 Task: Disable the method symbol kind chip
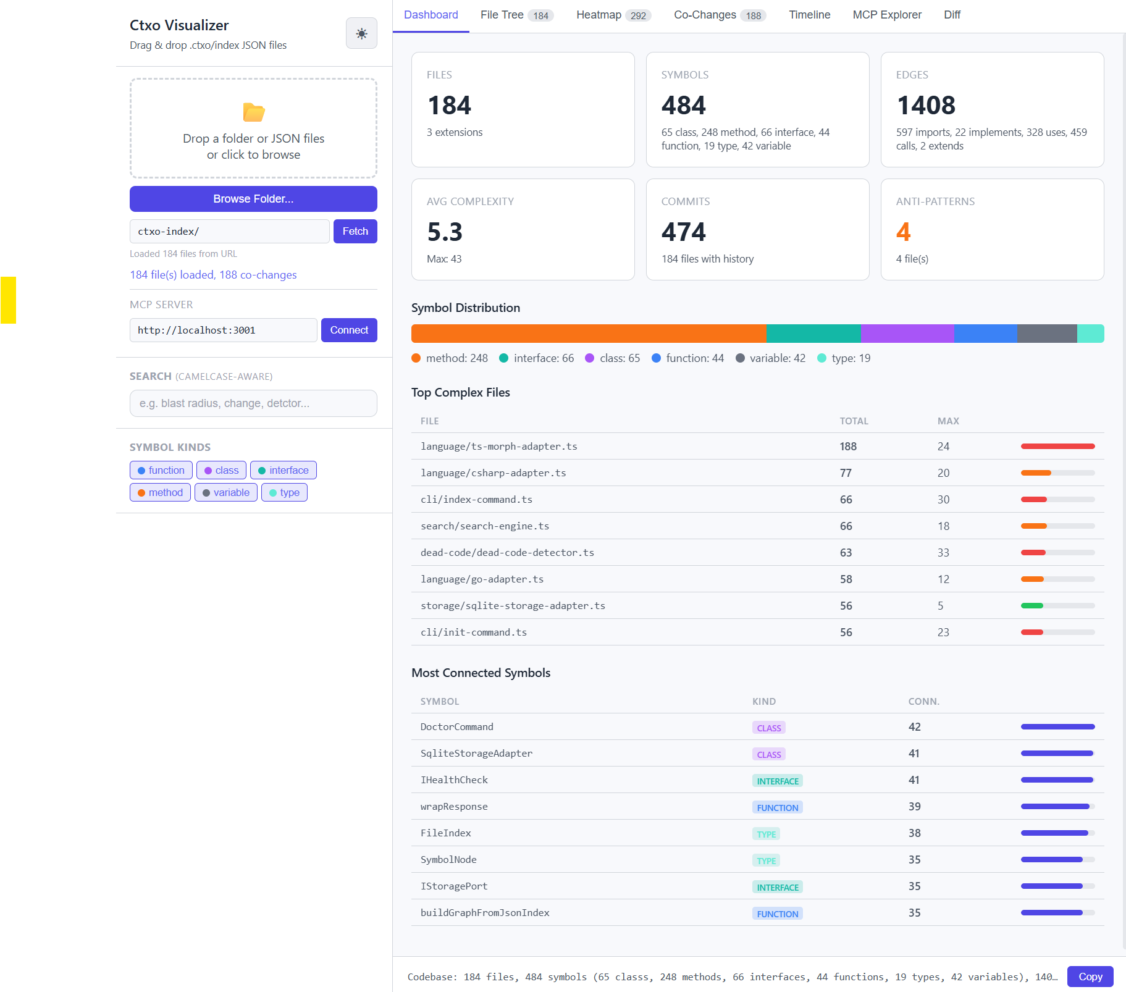pos(160,492)
